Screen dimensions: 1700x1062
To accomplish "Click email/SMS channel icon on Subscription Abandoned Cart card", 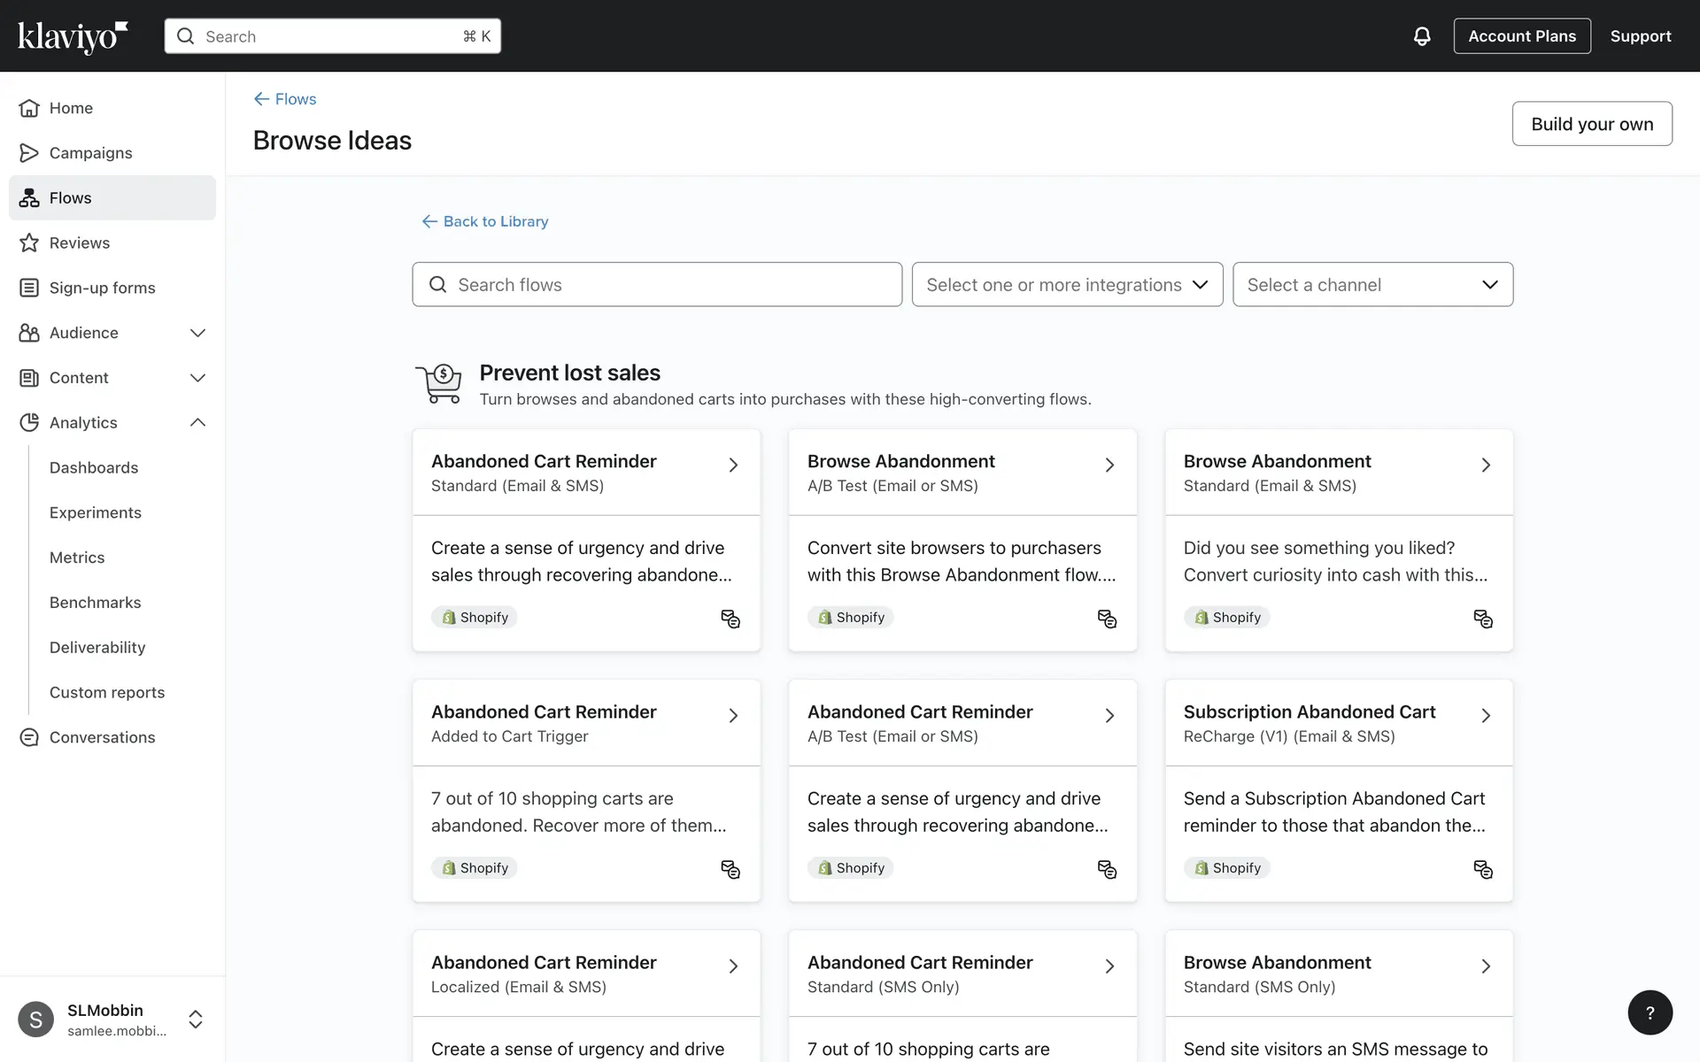I will [x=1483, y=869].
